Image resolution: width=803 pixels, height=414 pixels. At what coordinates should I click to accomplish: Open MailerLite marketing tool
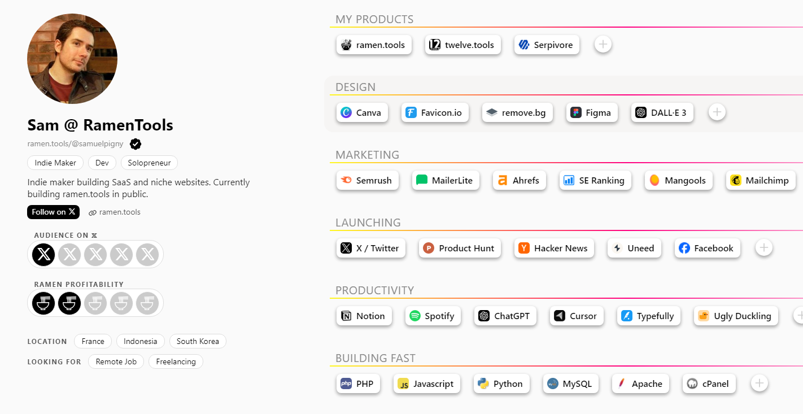pos(446,180)
